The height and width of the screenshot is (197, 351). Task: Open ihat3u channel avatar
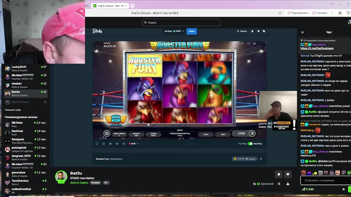pos(61,177)
